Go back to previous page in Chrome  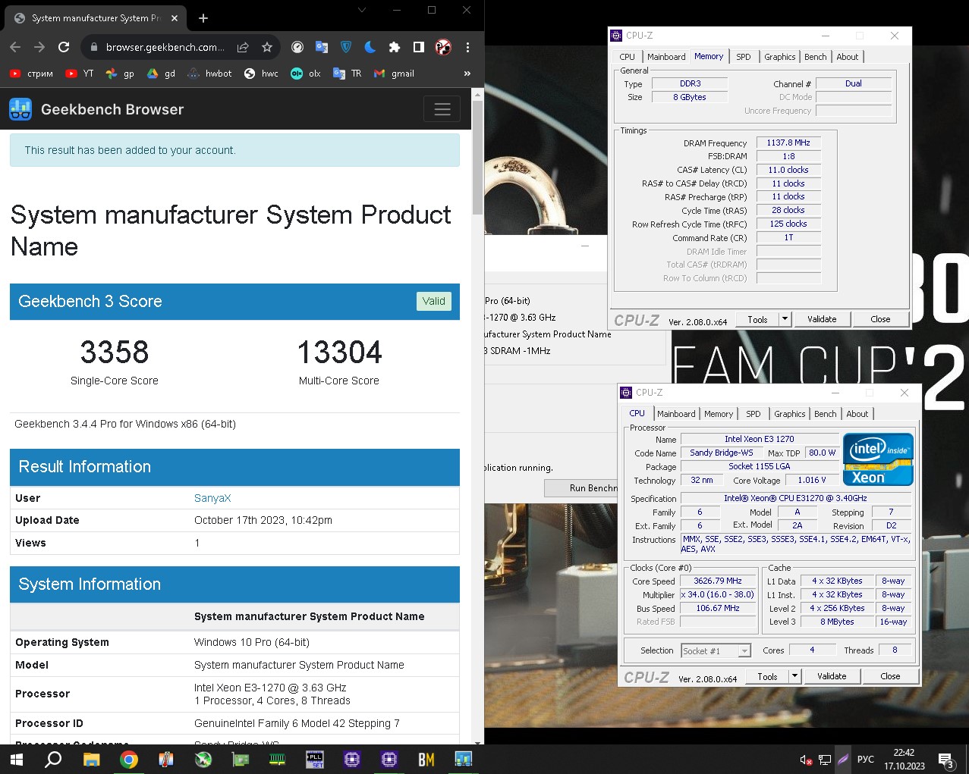tap(15, 47)
